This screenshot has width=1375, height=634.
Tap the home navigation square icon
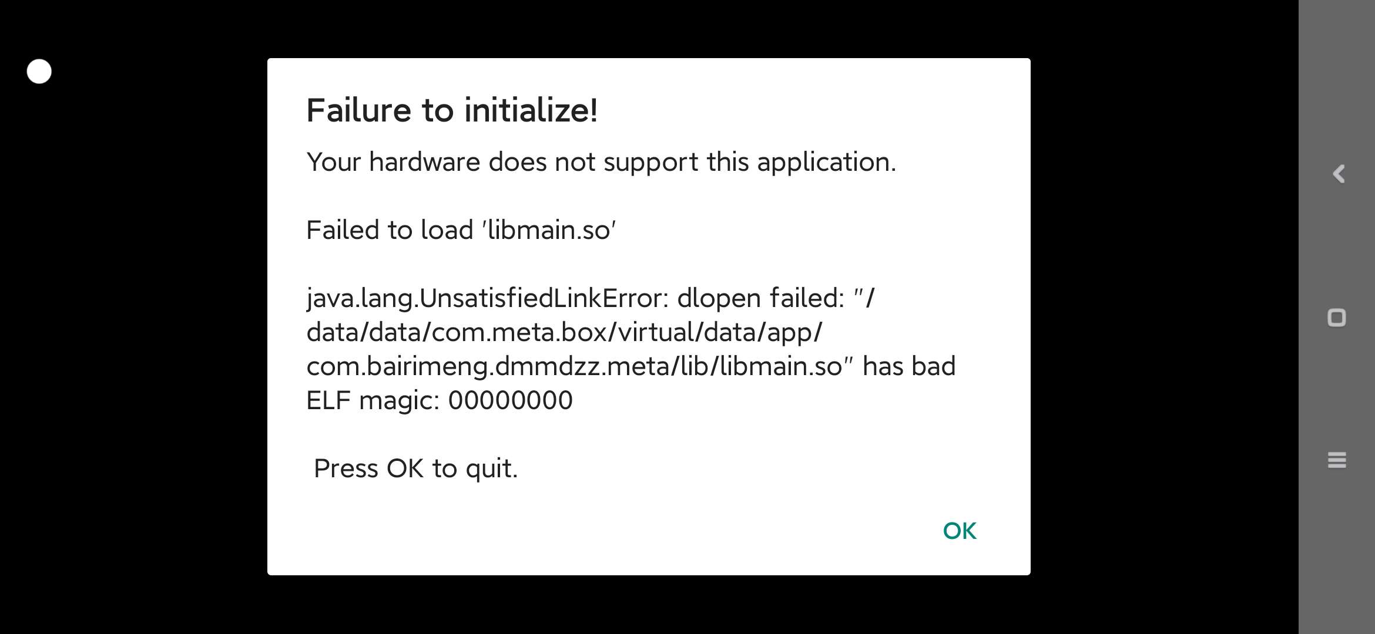(1337, 318)
